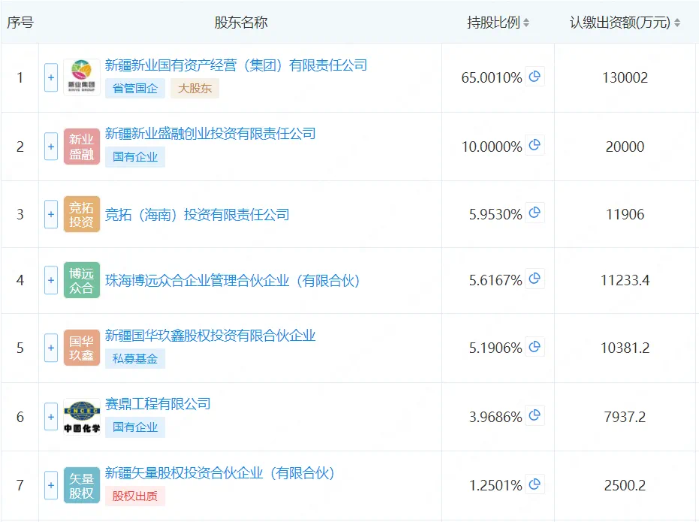Click the 私募基金 tag

click(135, 359)
